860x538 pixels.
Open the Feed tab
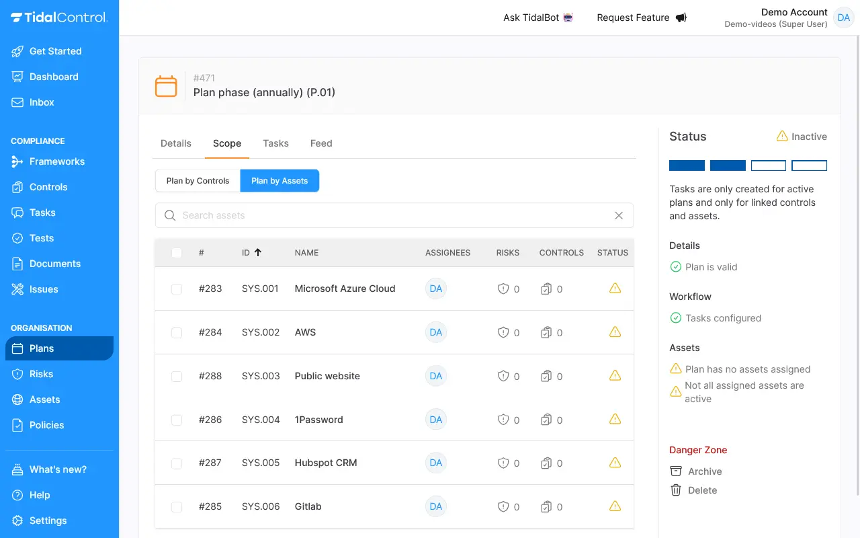pyautogui.click(x=321, y=143)
